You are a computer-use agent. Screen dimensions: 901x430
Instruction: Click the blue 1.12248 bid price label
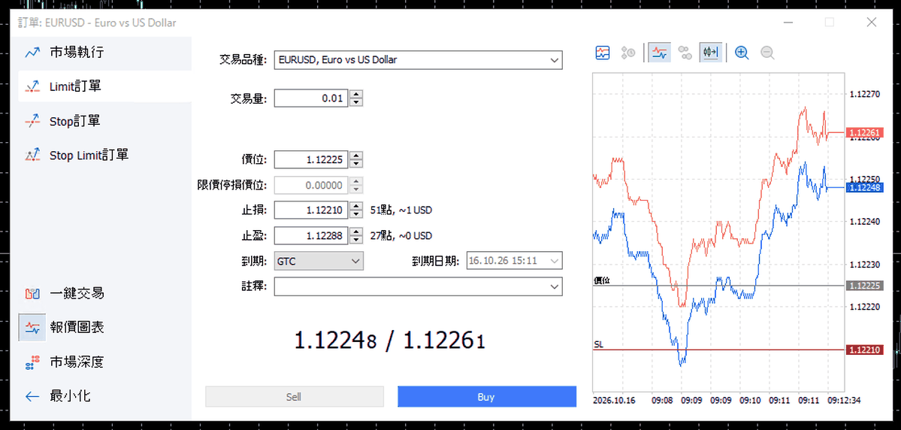coord(866,187)
